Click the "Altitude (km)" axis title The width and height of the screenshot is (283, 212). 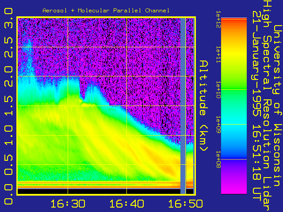(204, 106)
